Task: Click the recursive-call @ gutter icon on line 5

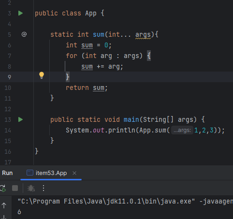Action: 24,34
